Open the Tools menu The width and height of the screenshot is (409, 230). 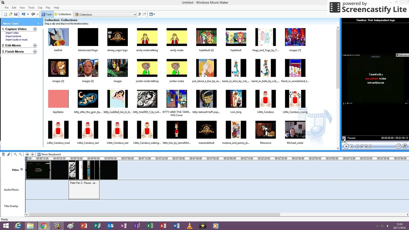tap(31, 8)
